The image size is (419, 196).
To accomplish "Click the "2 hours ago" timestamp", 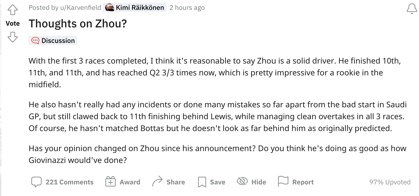I will point(187,8).
